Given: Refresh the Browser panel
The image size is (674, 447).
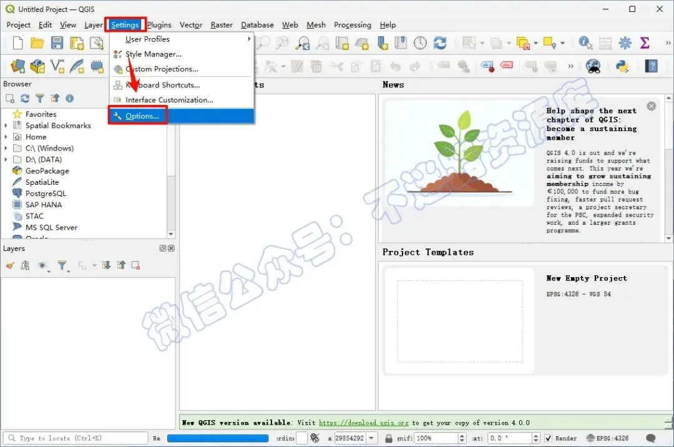Looking at the screenshot, I should [x=25, y=99].
